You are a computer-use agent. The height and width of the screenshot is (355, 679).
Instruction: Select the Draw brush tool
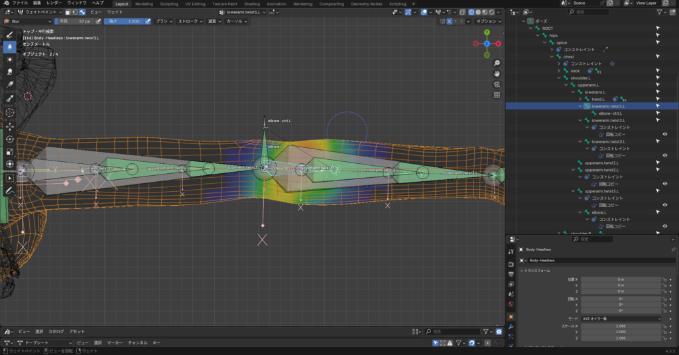pos(9,35)
